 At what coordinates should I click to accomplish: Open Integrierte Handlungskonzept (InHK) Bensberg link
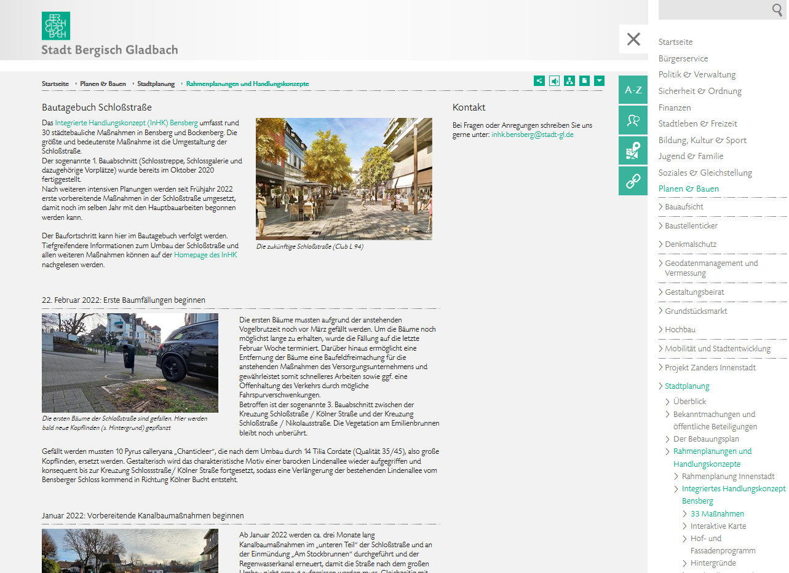tap(126, 123)
